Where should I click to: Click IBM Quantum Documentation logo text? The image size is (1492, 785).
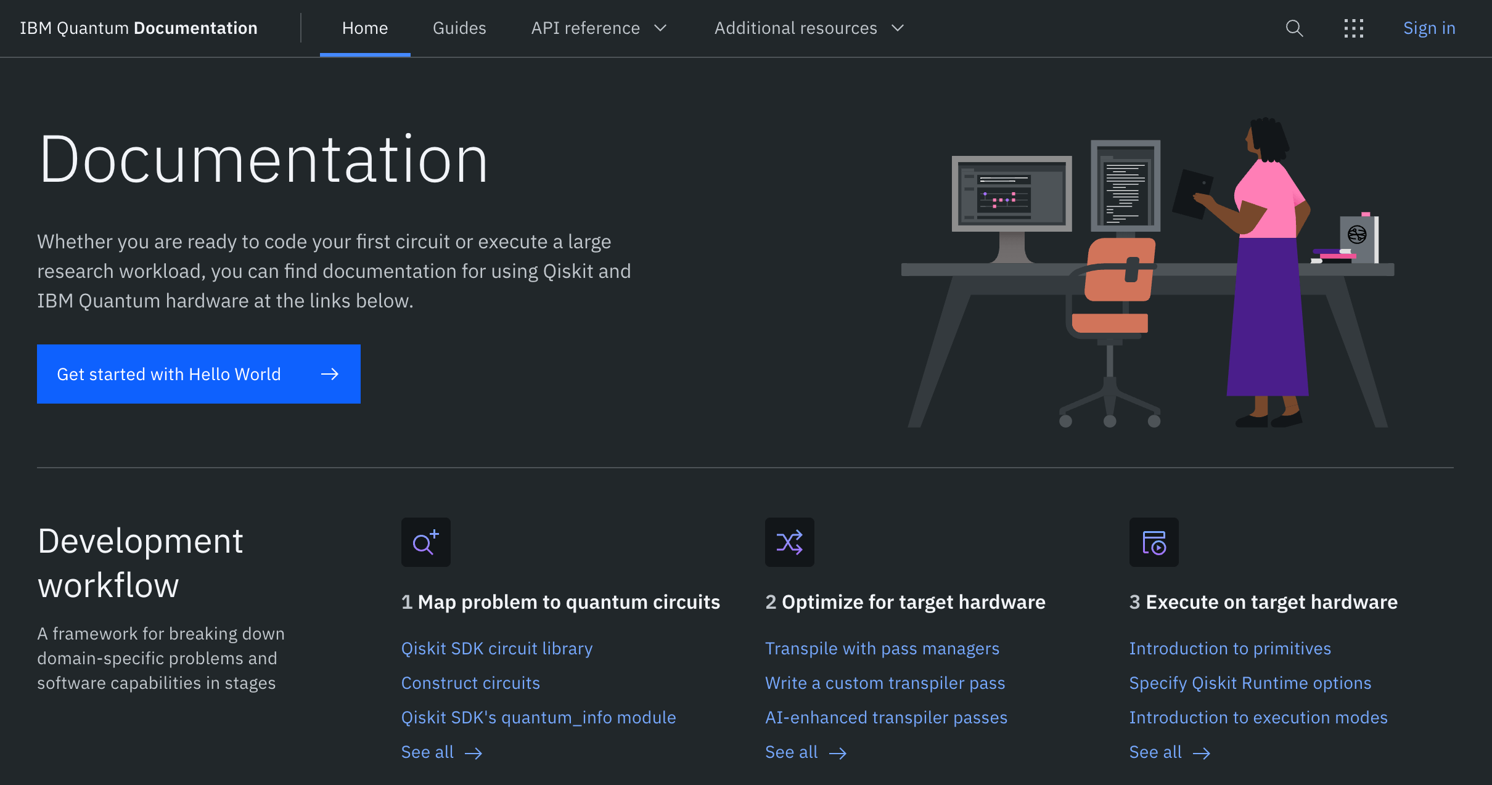(139, 28)
